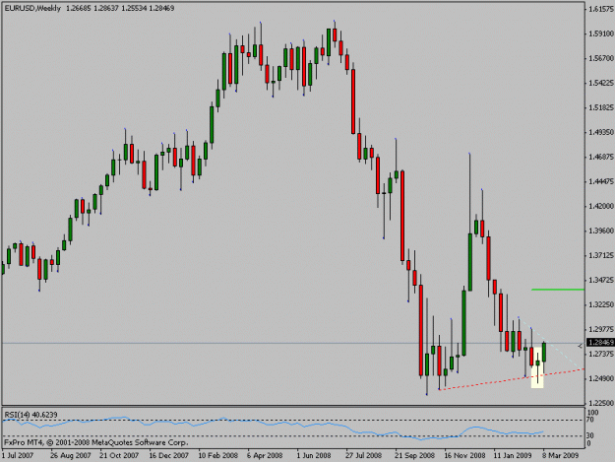Click the open value 1.26685
This screenshot has width=615, height=462.
pyautogui.click(x=79, y=8)
